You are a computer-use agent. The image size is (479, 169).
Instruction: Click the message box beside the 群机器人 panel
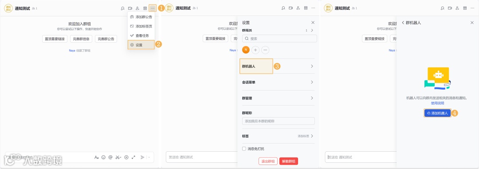(361, 157)
